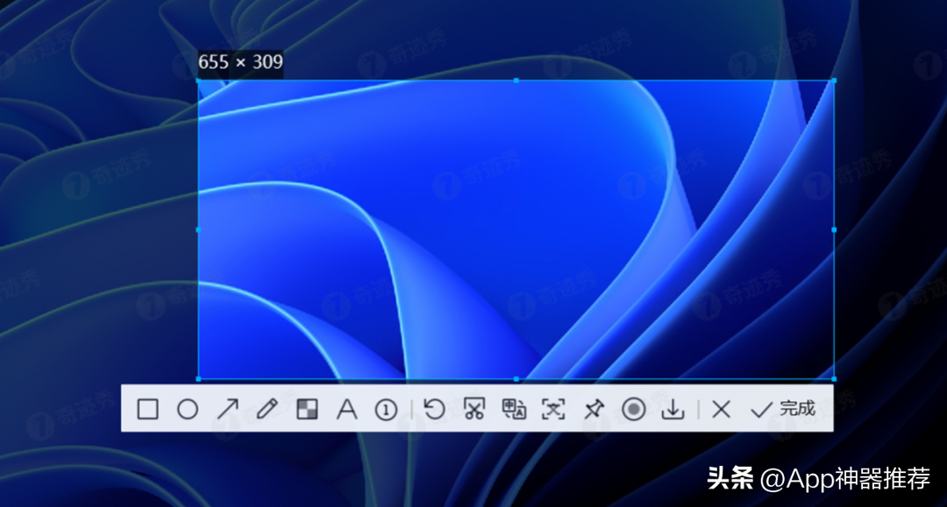Pin the screenshot to screen
The width and height of the screenshot is (947, 507).
coord(594,409)
